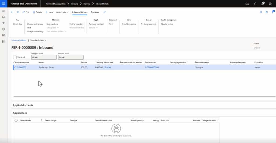Viewport: 276px width, 143px height.
Task: Click Commodity accounting breadcrumb
Action: [x=56, y=4]
